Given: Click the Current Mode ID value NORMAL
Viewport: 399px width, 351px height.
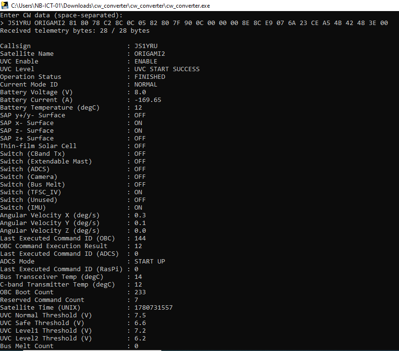Looking at the screenshot, I should (x=146, y=84).
